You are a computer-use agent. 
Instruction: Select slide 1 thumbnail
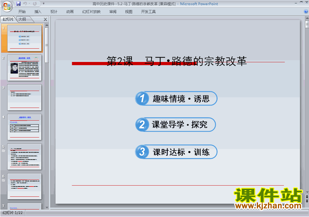pos(24,38)
